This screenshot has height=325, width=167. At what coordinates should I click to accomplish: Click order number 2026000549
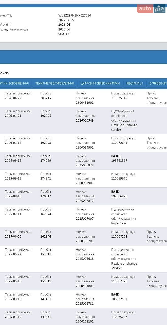(85, 120)
